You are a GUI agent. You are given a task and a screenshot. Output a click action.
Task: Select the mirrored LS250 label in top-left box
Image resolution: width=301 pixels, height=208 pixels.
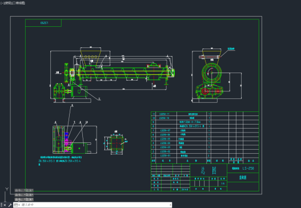tap(44, 23)
